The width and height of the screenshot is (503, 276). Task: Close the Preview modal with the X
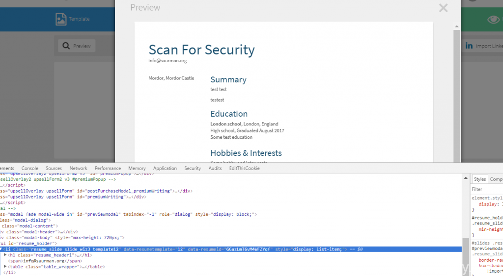[443, 8]
